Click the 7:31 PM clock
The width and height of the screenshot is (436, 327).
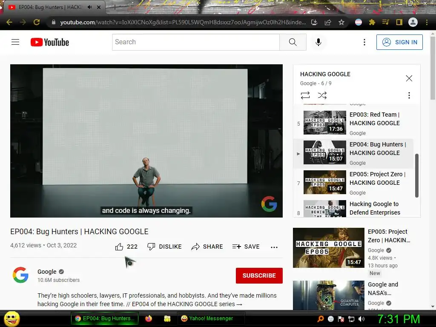(x=398, y=319)
